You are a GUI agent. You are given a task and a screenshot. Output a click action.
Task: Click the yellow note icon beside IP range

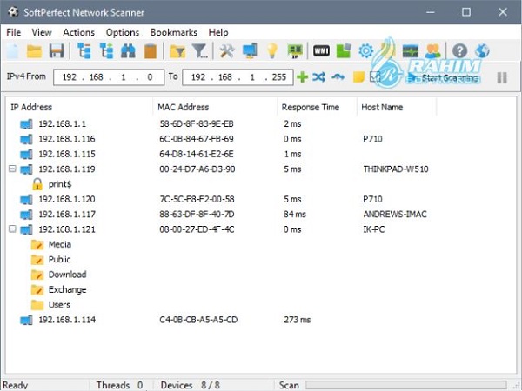(x=358, y=77)
